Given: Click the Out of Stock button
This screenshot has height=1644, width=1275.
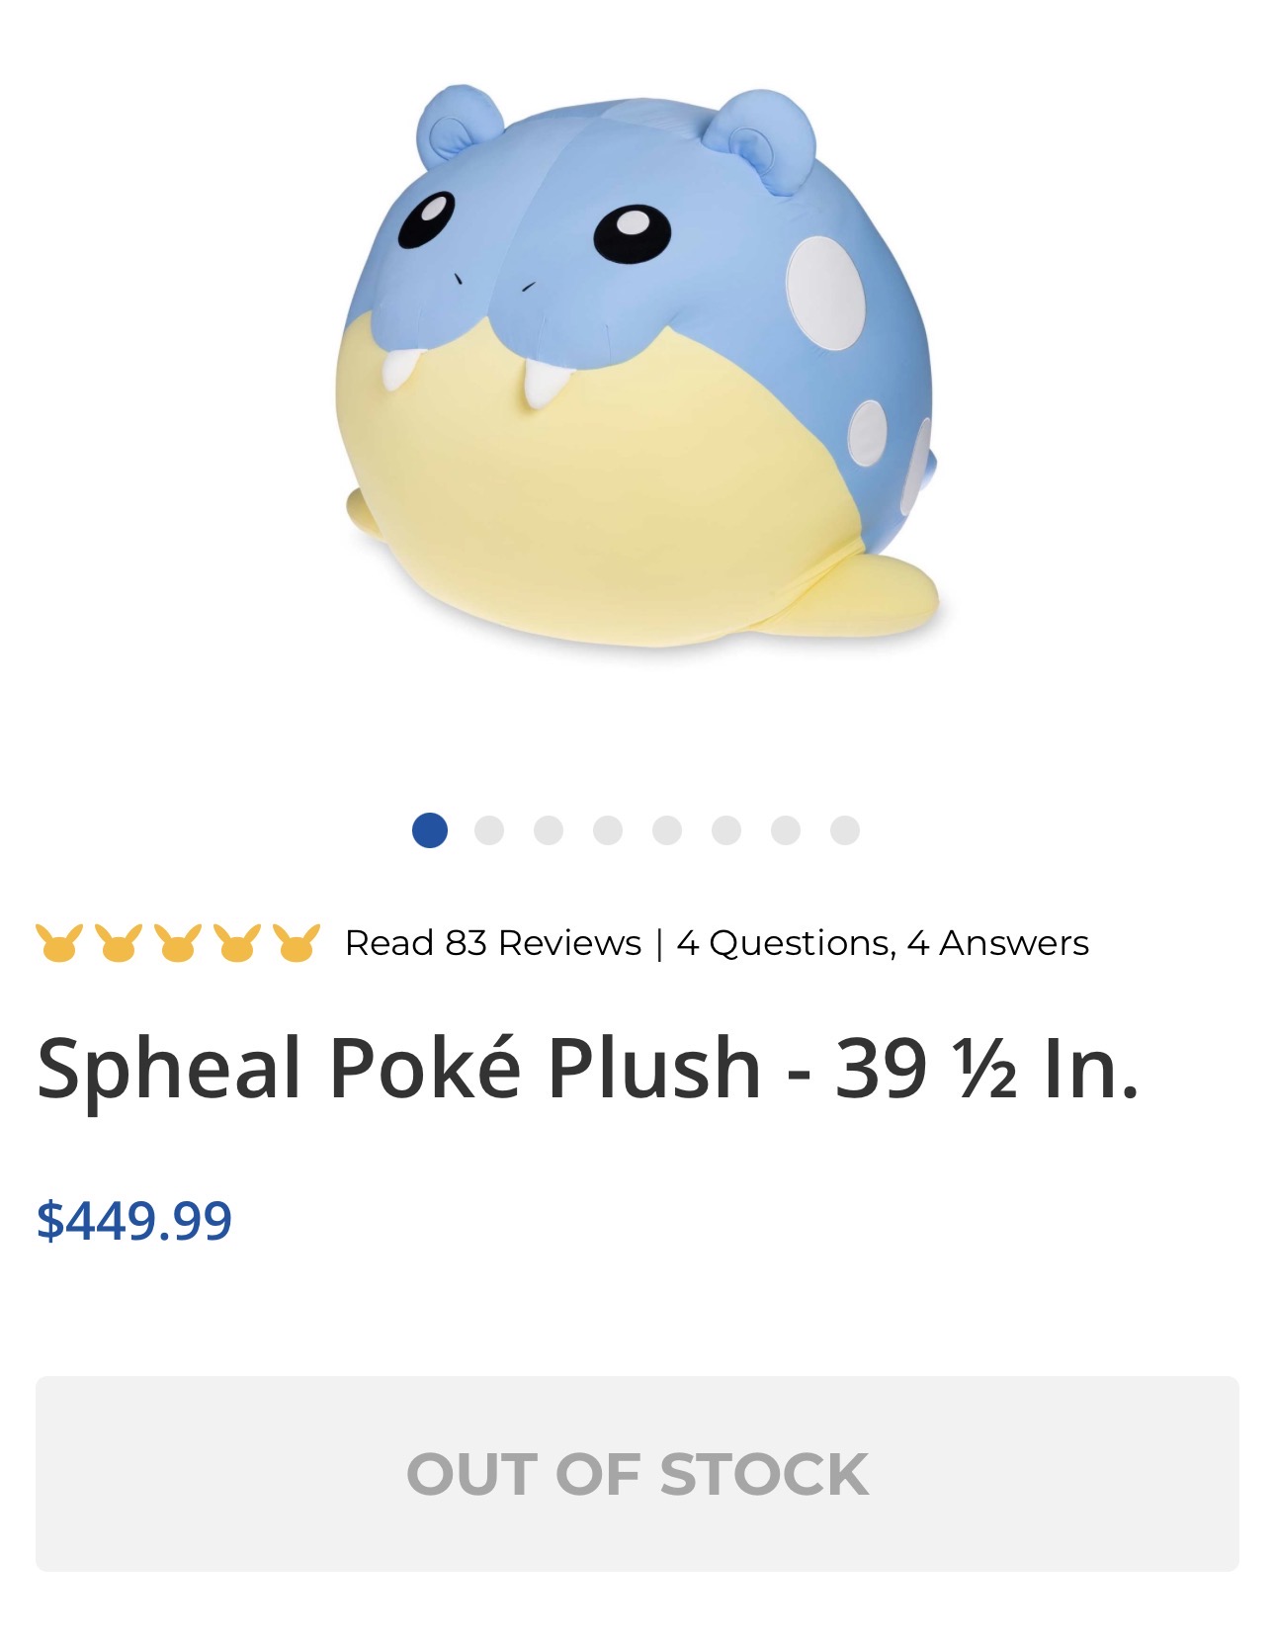Looking at the screenshot, I should (637, 1473).
